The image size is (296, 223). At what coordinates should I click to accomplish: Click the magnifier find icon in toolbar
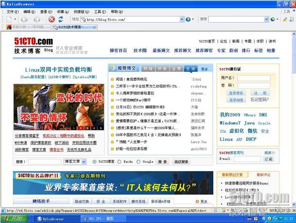click(292, 19)
